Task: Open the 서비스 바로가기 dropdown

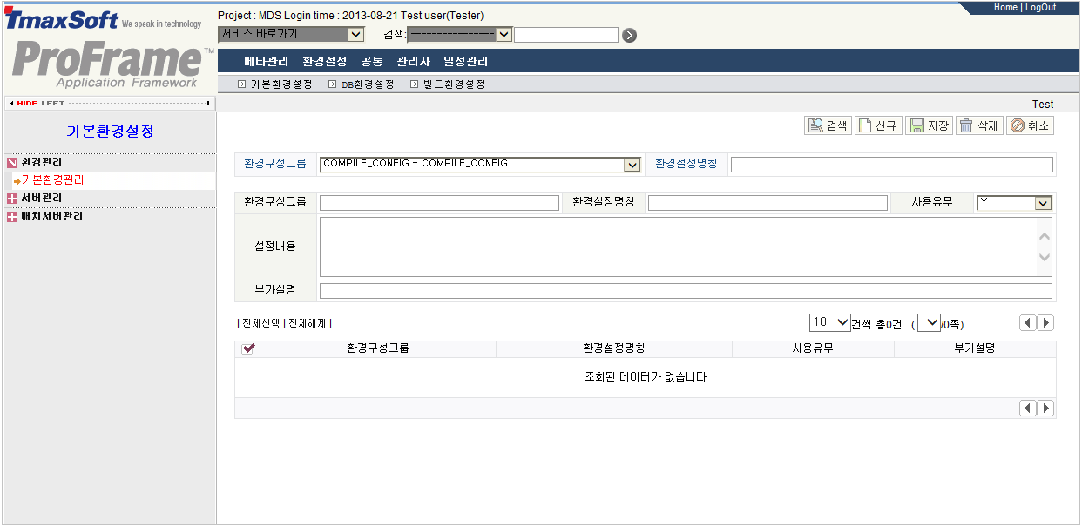Action: 355,35
